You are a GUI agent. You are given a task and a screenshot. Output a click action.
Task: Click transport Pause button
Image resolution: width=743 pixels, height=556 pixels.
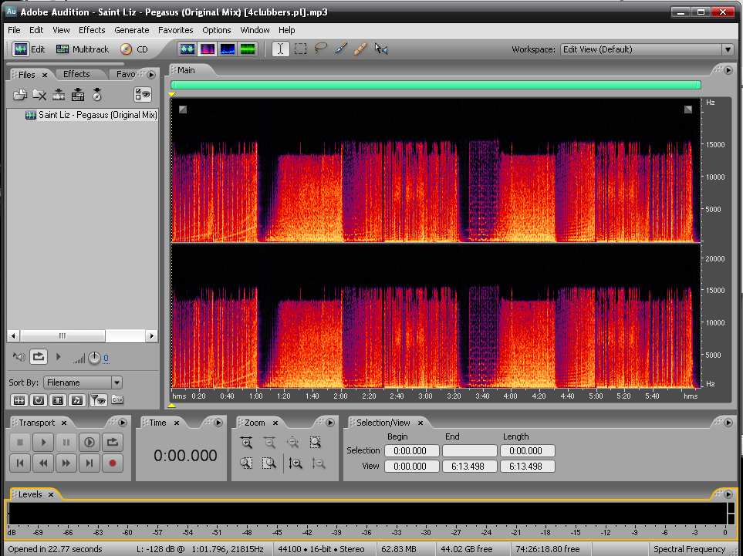[66, 443]
